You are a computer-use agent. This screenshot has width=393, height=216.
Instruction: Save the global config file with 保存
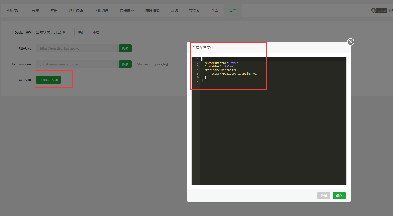(339, 196)
